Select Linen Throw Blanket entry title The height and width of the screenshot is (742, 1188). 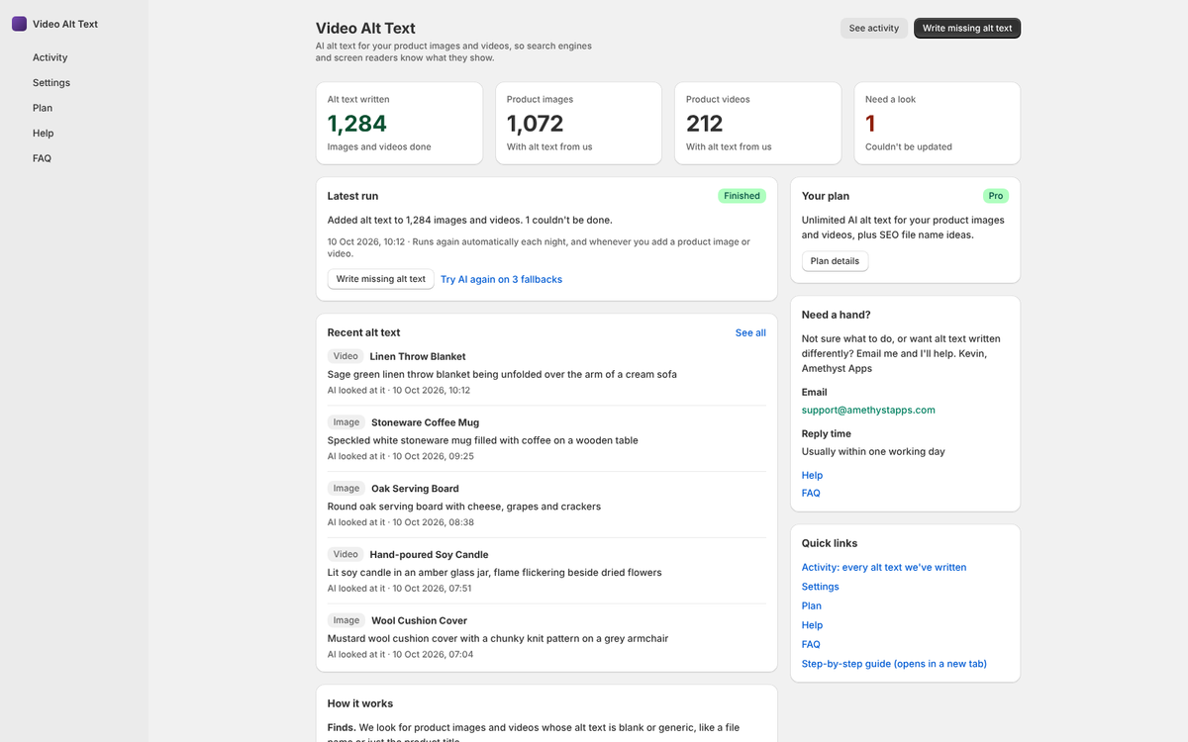click(418, 356)
